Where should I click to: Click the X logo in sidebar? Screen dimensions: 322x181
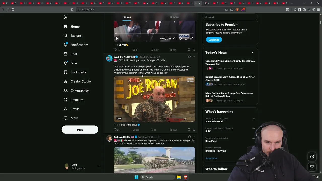pyautogui.click(x=66, y=17)
